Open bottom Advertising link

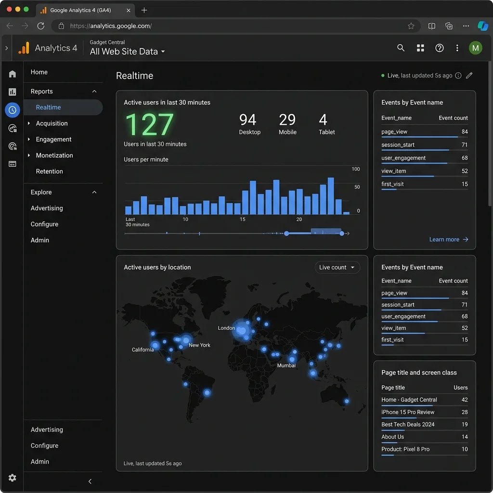(47, 429)
